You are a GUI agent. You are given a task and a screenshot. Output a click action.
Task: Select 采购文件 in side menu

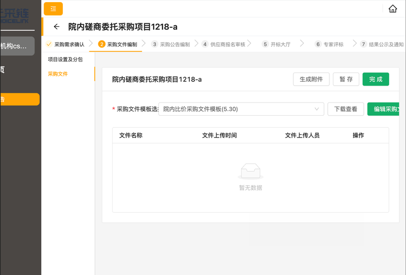pyautogui.click(x=58, y=74)
